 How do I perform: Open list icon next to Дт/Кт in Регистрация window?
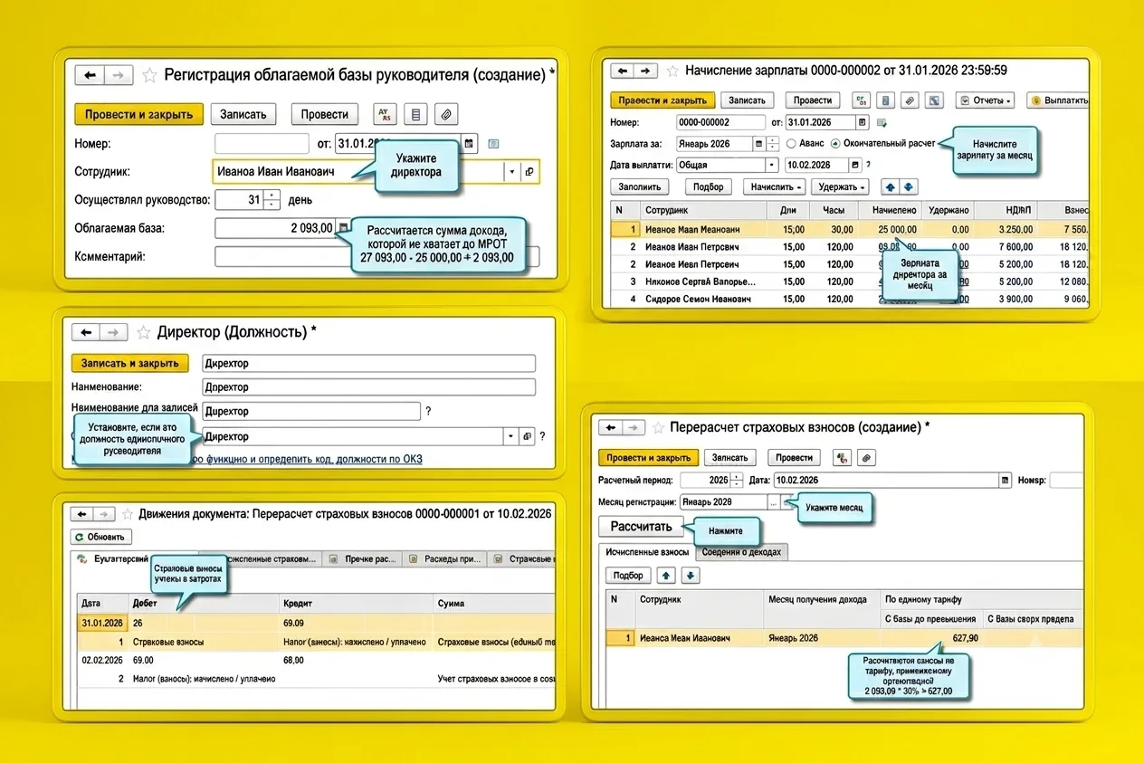tap(415, 115)
